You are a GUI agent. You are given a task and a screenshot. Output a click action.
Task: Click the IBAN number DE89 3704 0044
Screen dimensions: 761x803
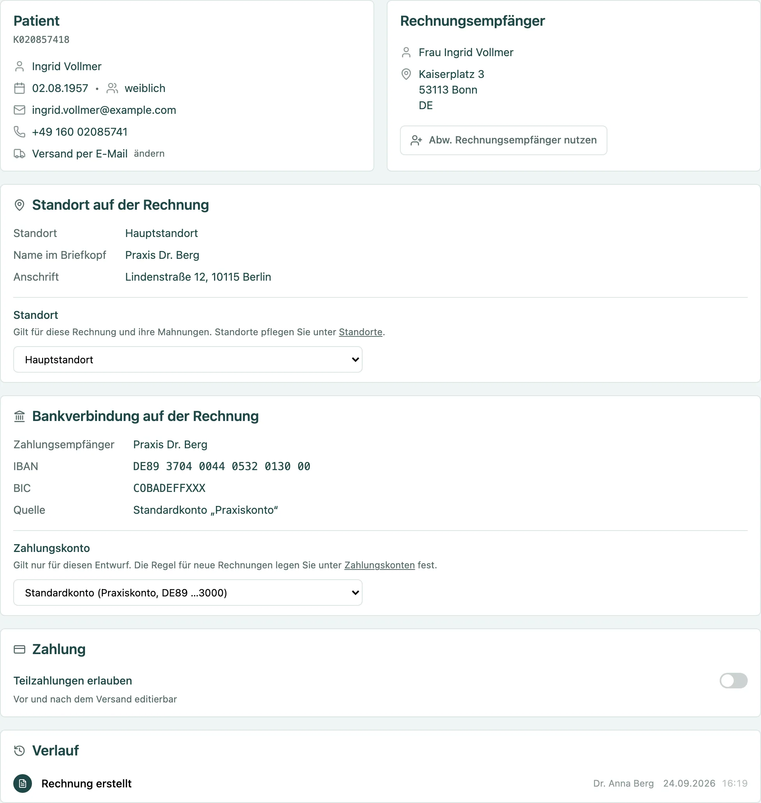pyautogui.click(x=221, y=466)
